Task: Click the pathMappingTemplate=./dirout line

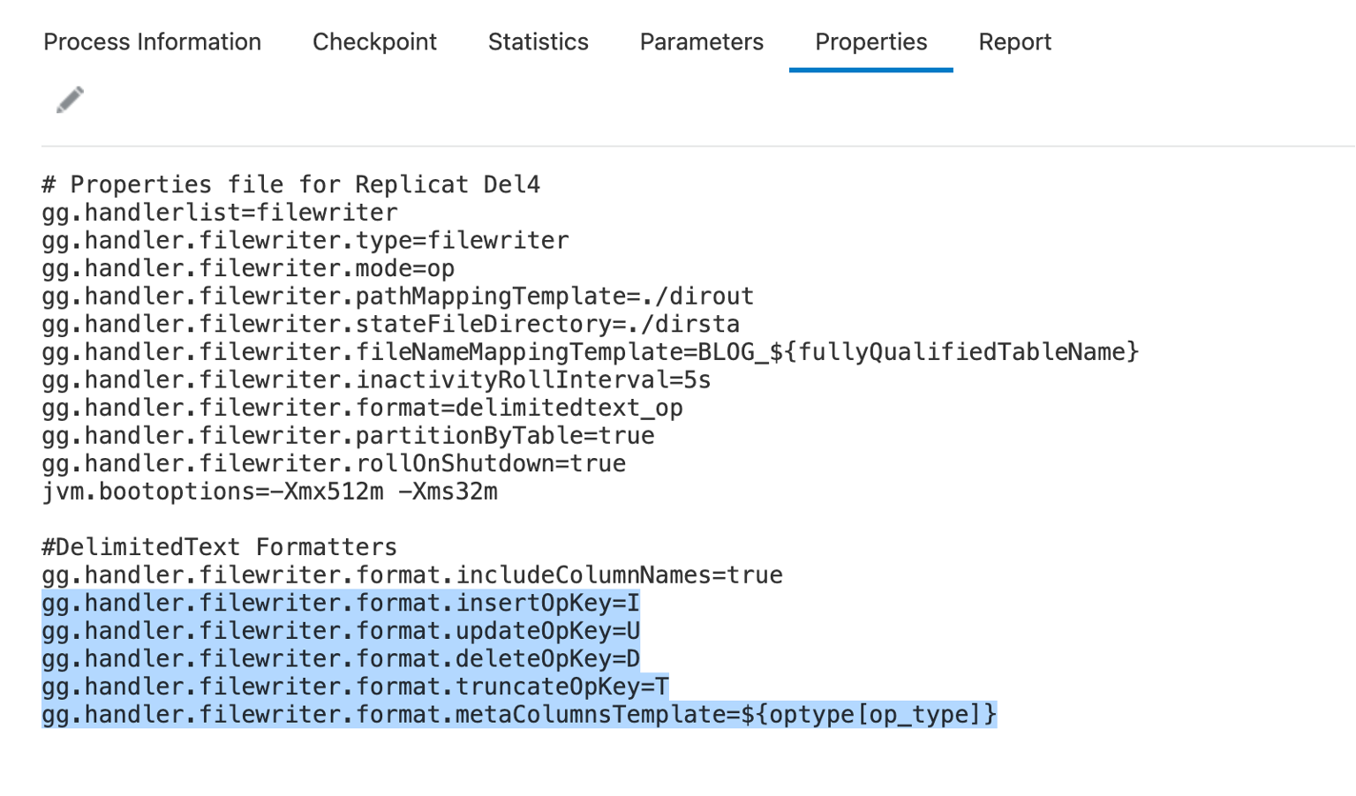Action: [397, 297]
